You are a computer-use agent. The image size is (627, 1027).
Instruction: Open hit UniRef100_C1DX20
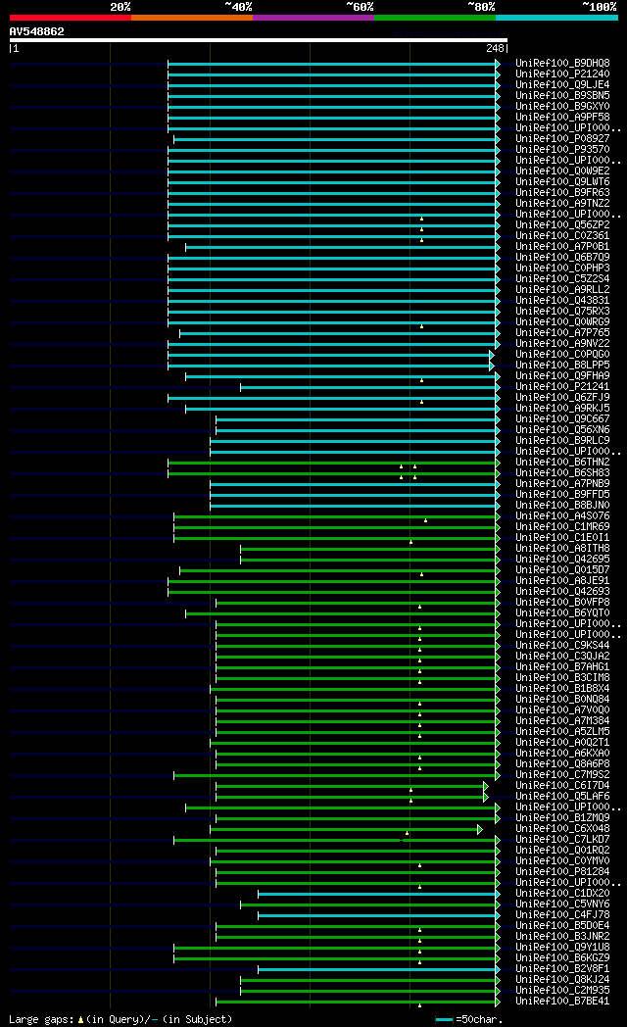562,894
